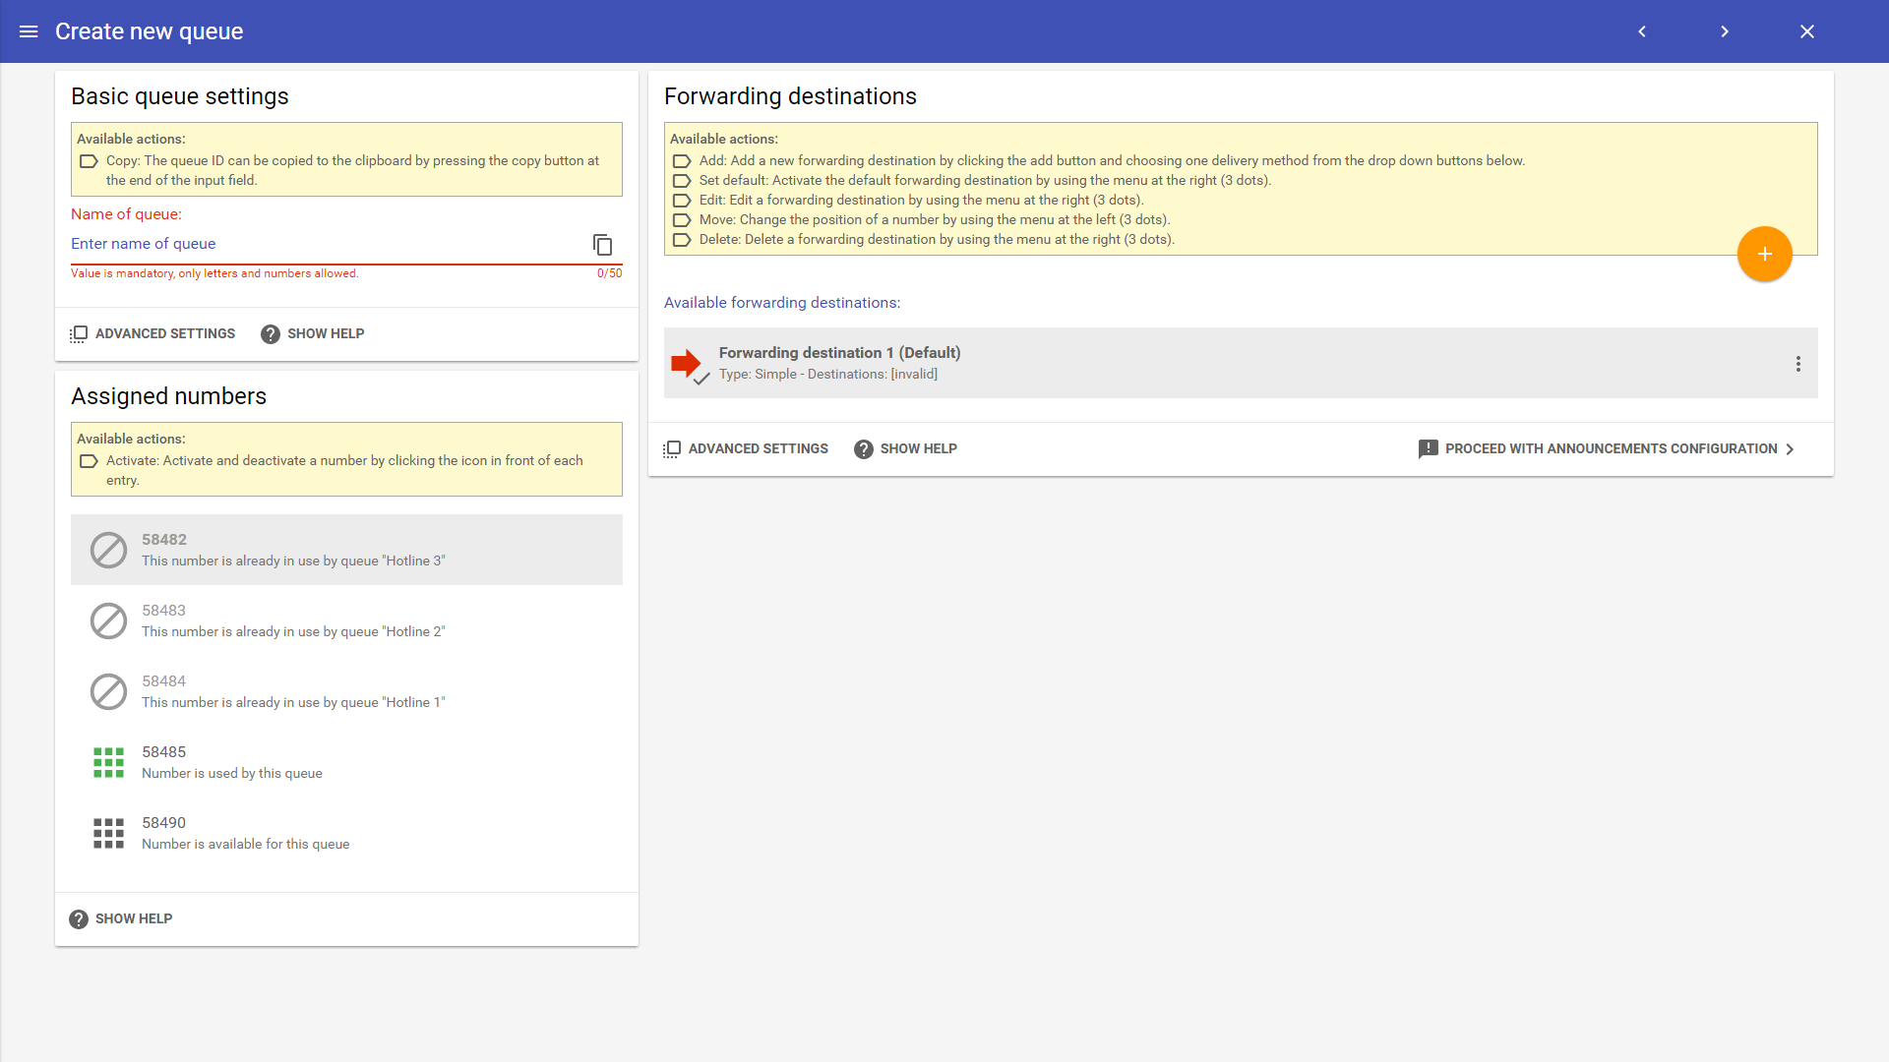Image resolution: width=1889 pixels, height=1062 pixels.
Task: Go to next step with right chevron
Action: [x=1725, y=31]
